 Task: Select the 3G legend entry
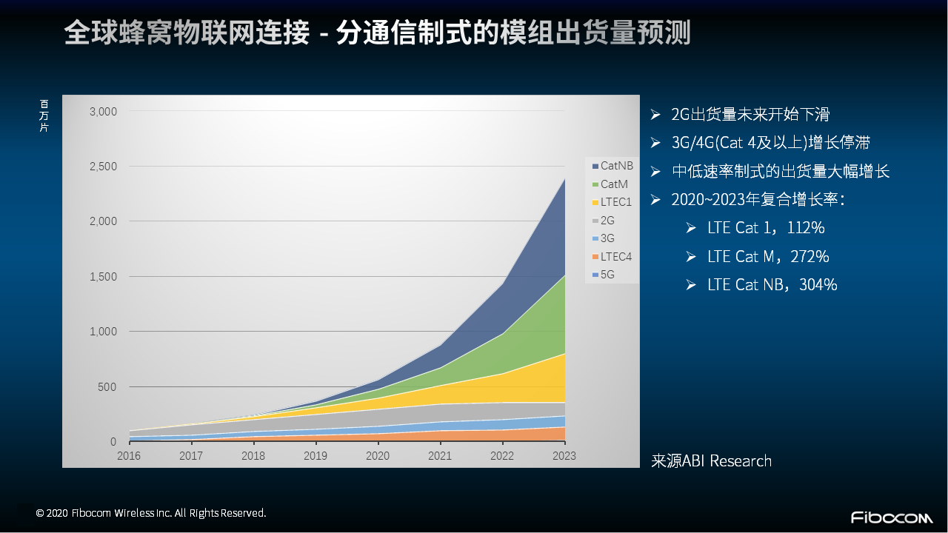607,238
